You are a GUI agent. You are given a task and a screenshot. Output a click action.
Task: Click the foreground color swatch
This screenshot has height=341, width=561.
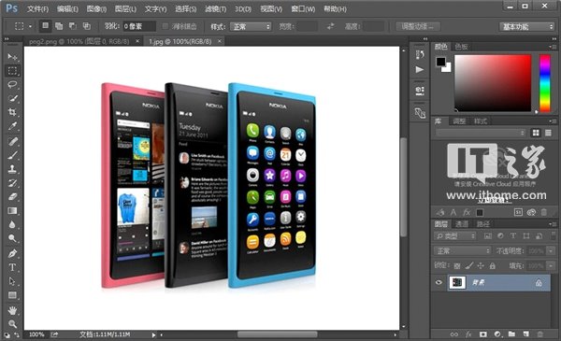pyautogui.click(x=440, y=62)
